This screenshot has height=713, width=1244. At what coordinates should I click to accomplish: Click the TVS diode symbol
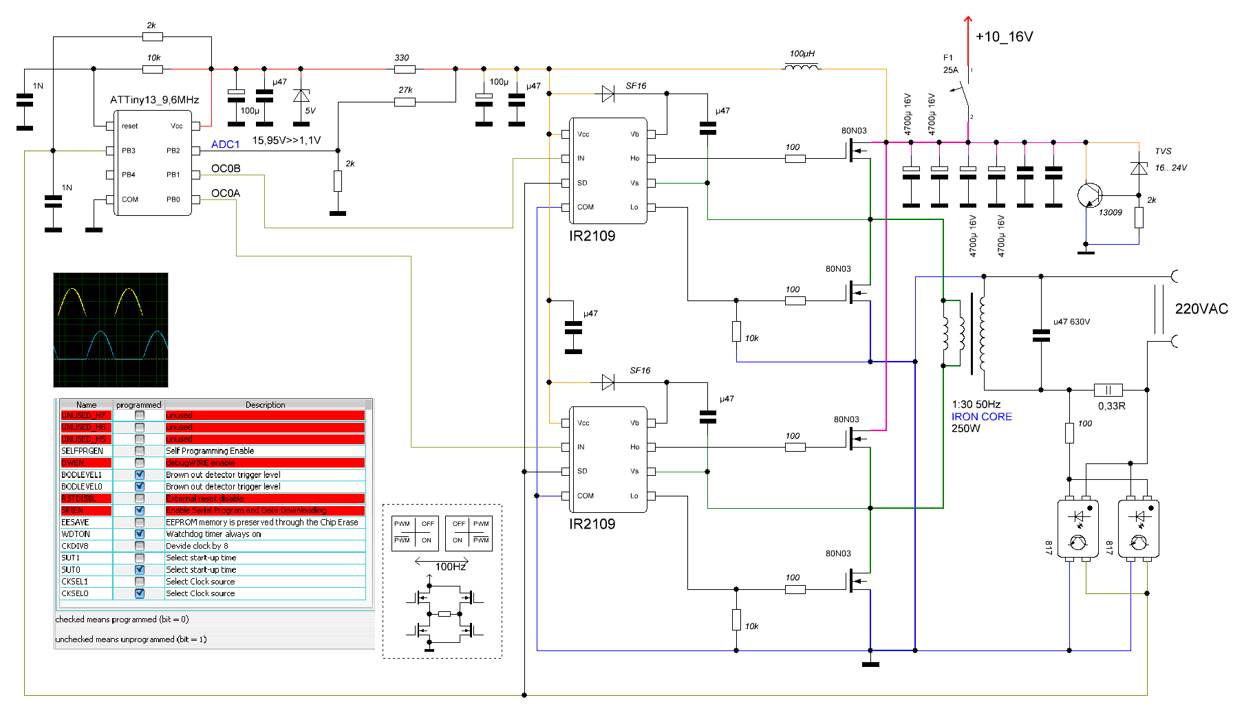pos(1139,168)
